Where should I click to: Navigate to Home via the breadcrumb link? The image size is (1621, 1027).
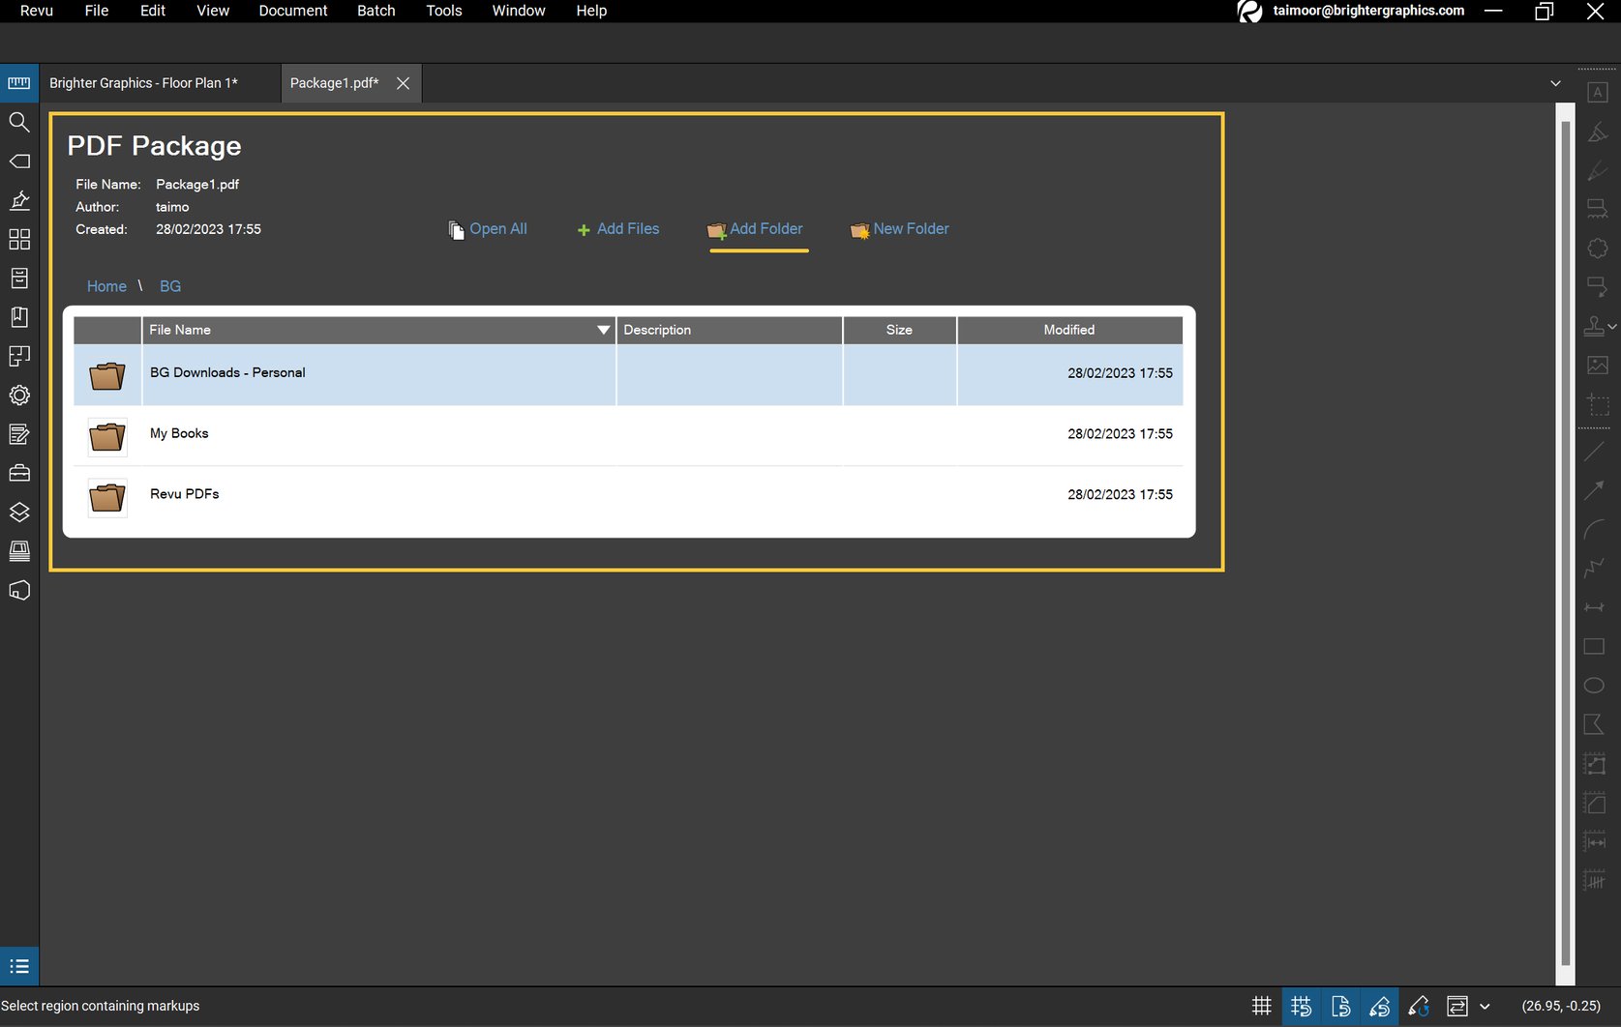(x=106, y=286)
